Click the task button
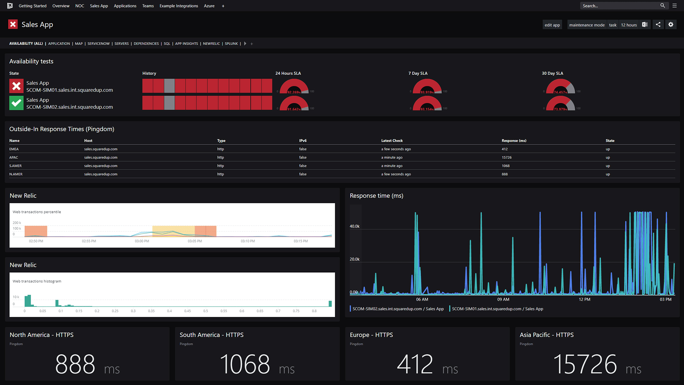The image size is (684, 385). 612,25
